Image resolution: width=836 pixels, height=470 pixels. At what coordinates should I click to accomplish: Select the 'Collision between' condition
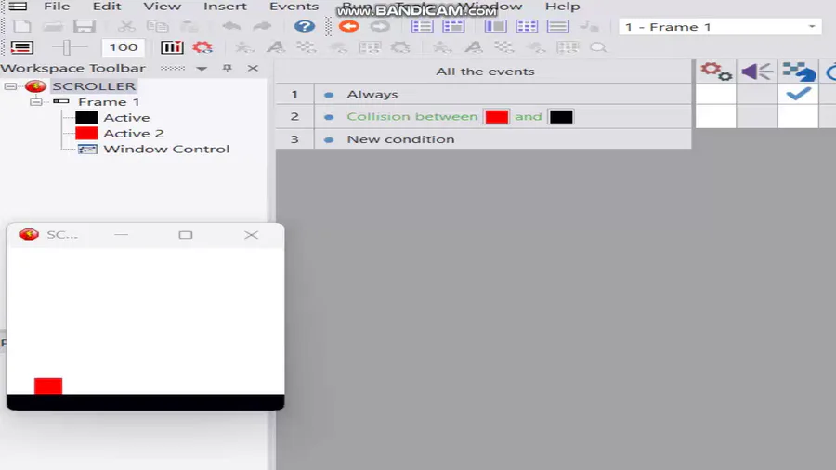[412, 117]
